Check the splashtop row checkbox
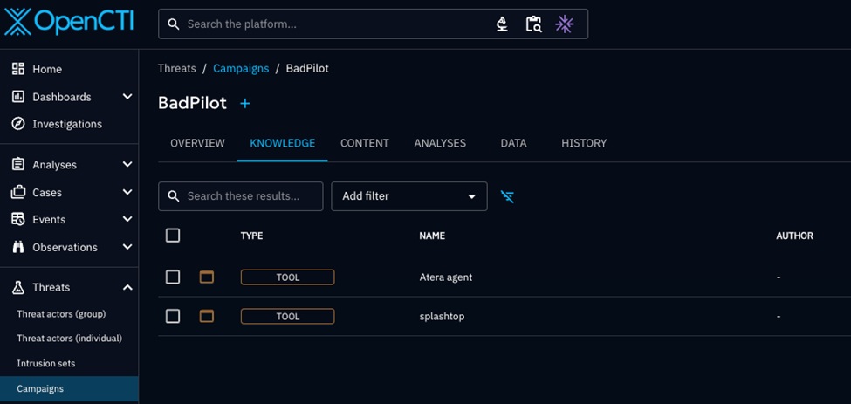 coord(173,316)
